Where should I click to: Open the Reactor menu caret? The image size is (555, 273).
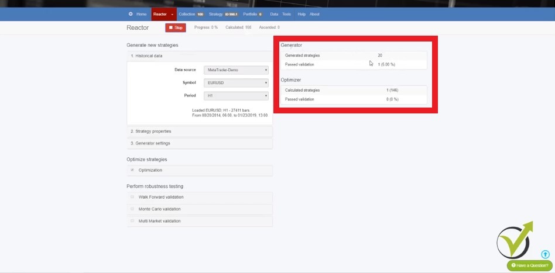172,14
